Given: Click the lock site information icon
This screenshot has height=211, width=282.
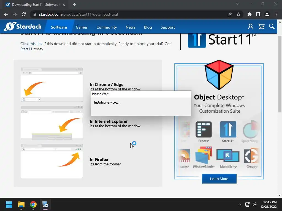Looking at the screenshot, I should (35, 14).
